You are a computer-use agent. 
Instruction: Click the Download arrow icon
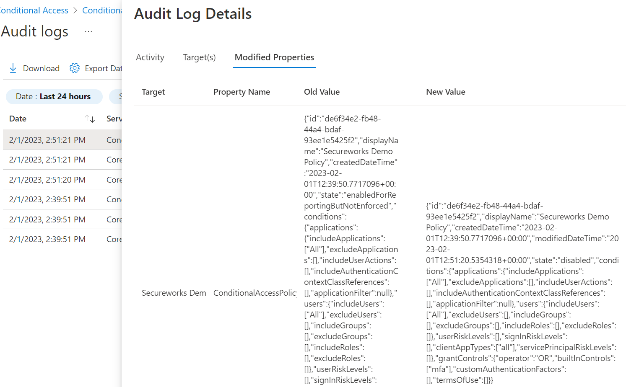(x=13, y=68)
